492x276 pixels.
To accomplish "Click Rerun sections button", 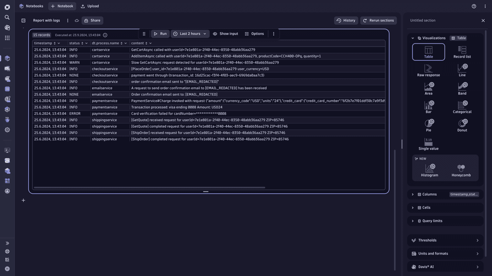I will click(378, 21).
